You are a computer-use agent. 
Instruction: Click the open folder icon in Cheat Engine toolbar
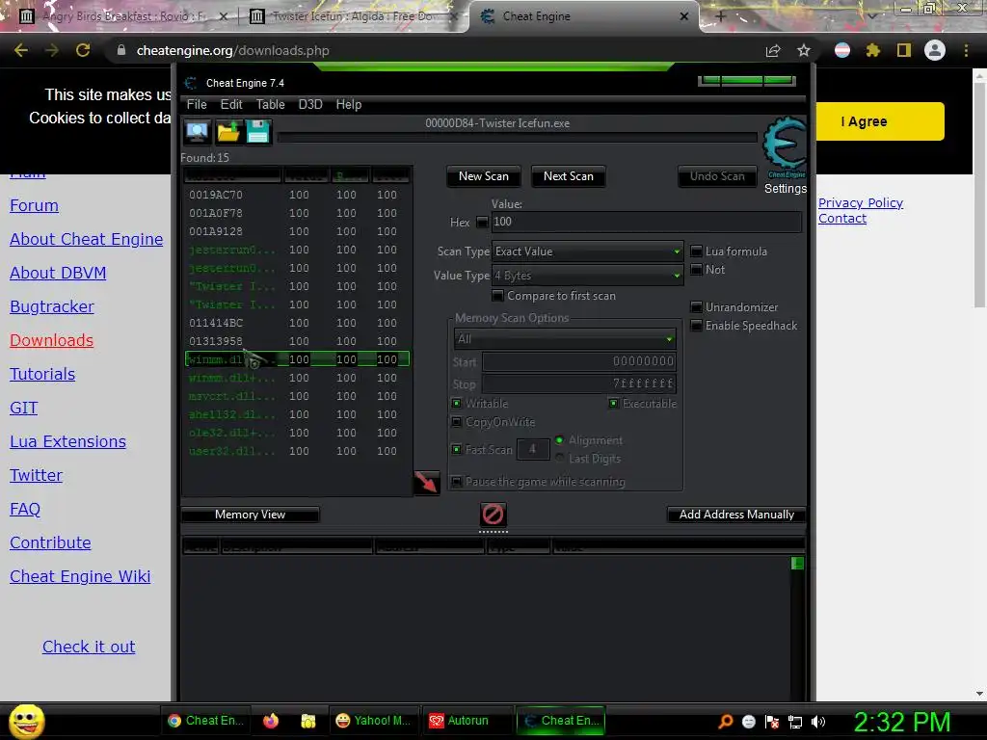pos(227,132)
